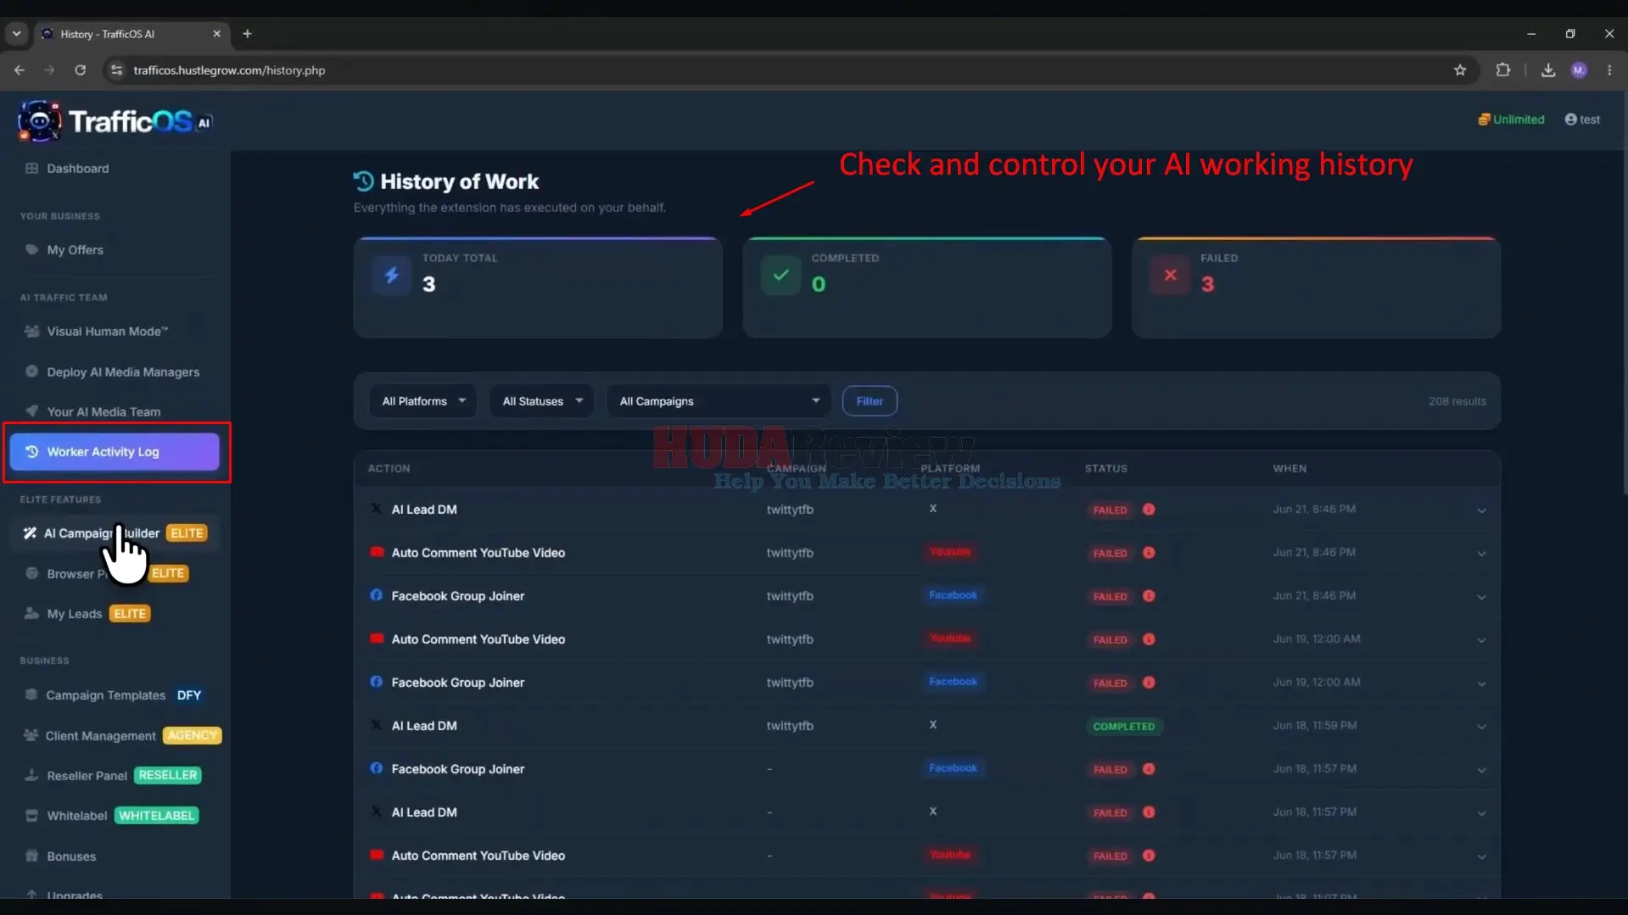Screen dimensions: 1628x915
Task: Click the '208 results' count text
Action: click(1457, 401)
